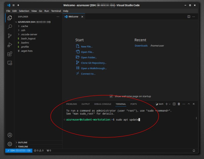Screen dimensions: 204x159
Task: Click the notifications bell in status bar
Action: (x=194, y=151)
